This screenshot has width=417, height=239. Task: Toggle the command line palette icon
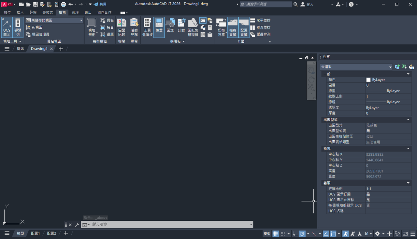pos(203,21)
